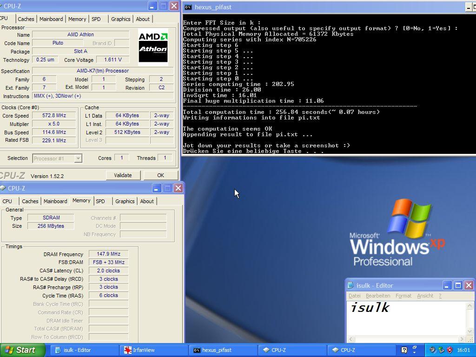Maximize the isulk - Editor window

(458, 285)
